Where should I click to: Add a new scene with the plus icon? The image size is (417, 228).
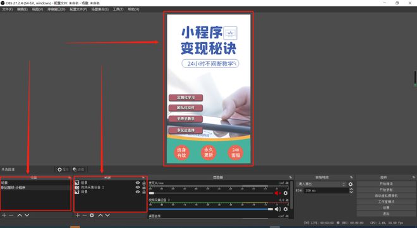(4, 215)
